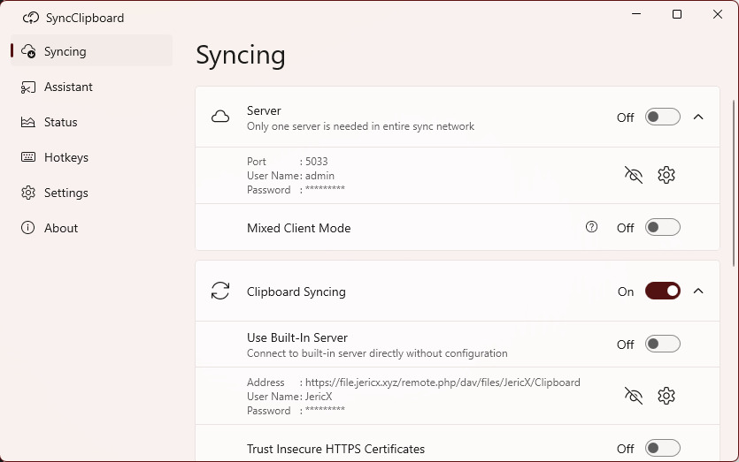The height and width of the screenshot is (462, 739).
Task: Click the file.jericx.xyz address text
Action: pos(443,382)
